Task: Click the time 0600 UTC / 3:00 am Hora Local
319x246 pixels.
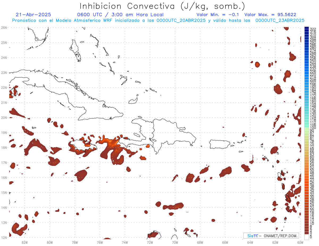Action: coord(120,15)
